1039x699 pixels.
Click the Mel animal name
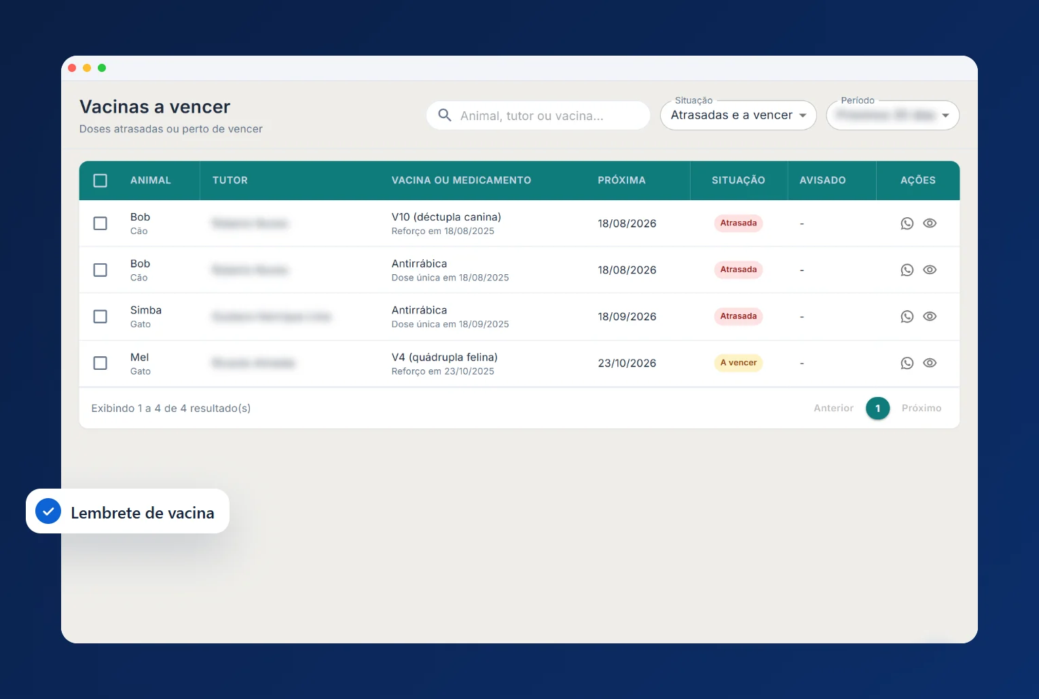tap(140, 358)
